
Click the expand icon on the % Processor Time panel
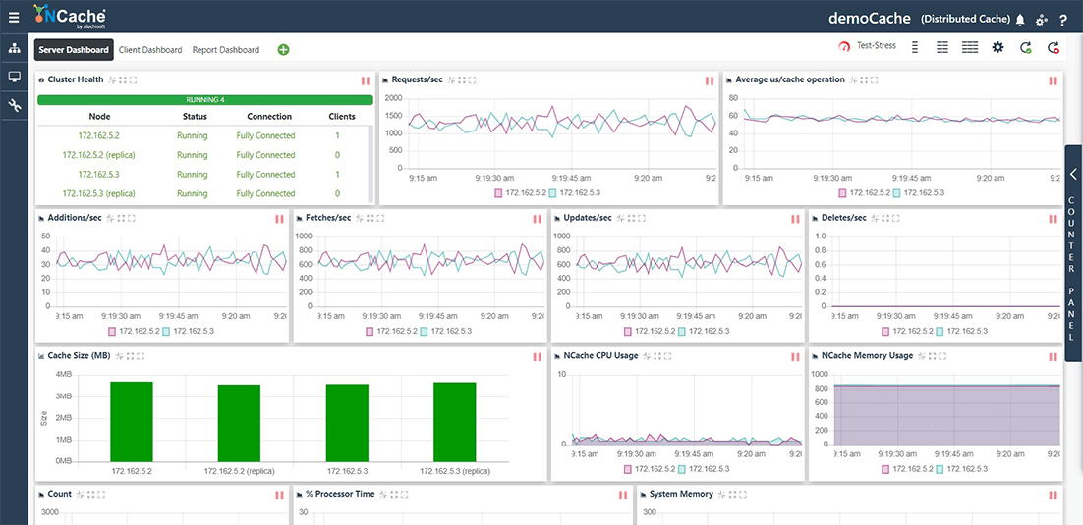[x=396, y=494]
